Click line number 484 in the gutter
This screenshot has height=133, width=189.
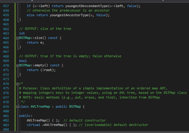6,130
